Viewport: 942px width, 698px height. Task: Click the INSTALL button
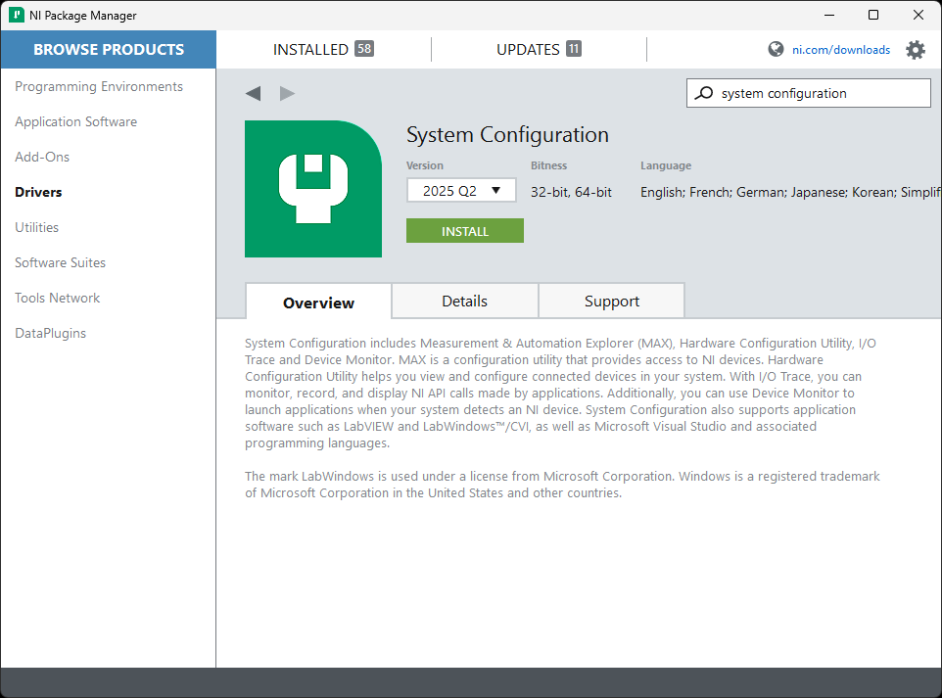(465, 231)
